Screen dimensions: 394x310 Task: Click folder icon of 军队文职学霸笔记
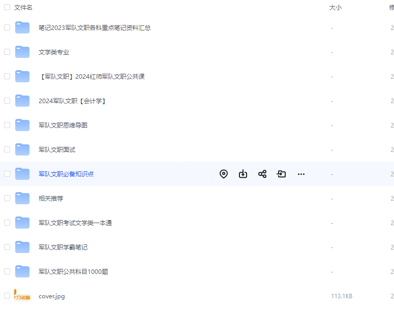[22, 246]
